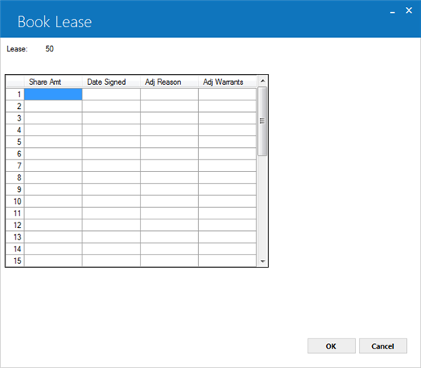Click the highlighted Share Amt cell in row 1
421x368 pixels.
[x=53, y=94]
